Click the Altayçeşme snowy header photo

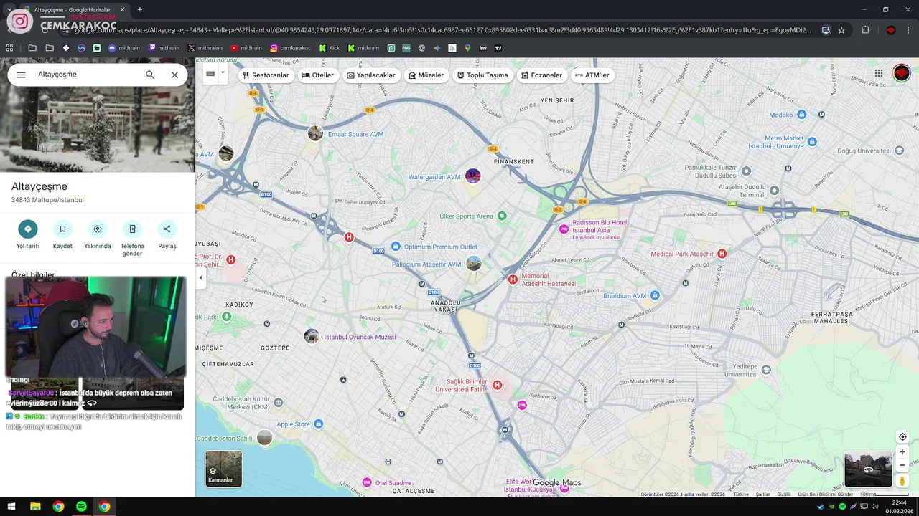(97, 131)
